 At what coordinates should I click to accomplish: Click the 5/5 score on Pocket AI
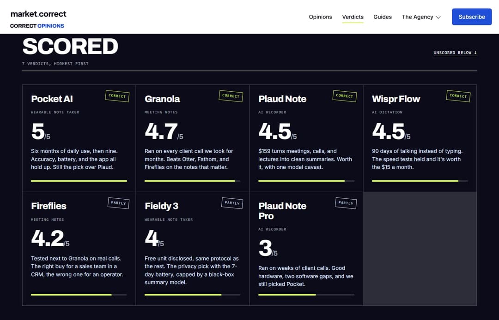click(x=41, y=131)
